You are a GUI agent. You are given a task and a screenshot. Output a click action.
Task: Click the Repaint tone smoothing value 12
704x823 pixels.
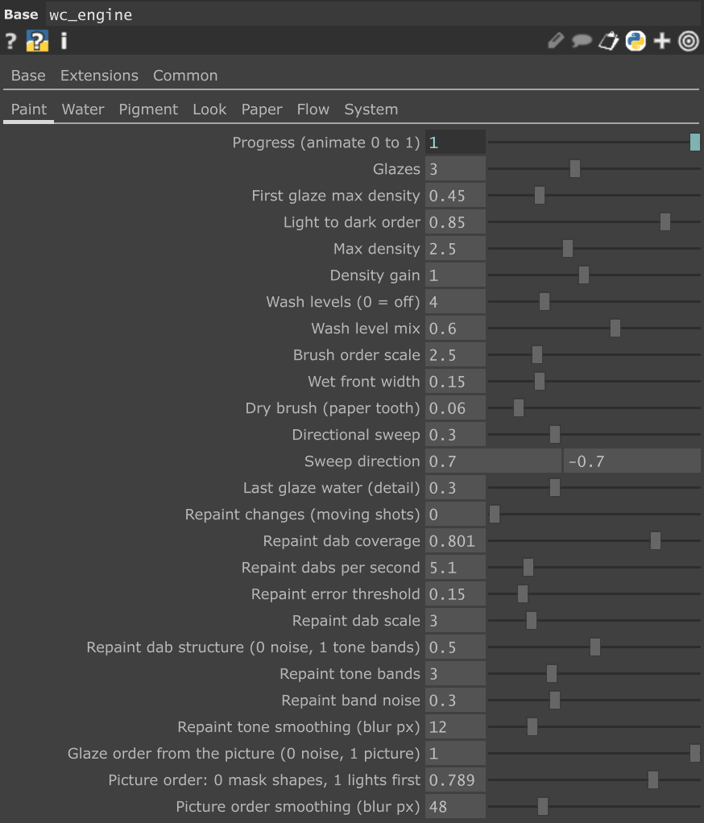(455, 727)
